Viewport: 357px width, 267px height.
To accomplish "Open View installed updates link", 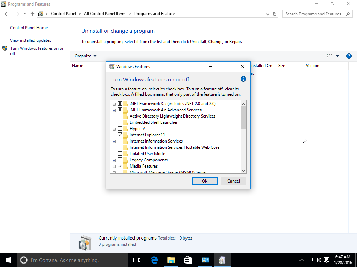I will point(31,40).
